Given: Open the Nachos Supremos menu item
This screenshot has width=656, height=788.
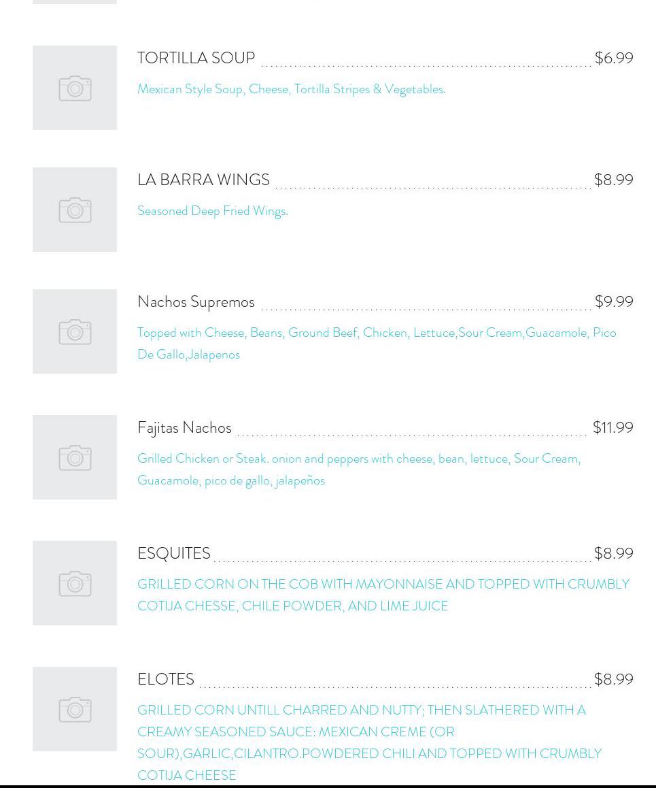Looking at the screenshot, I should (x=196, y=302).
